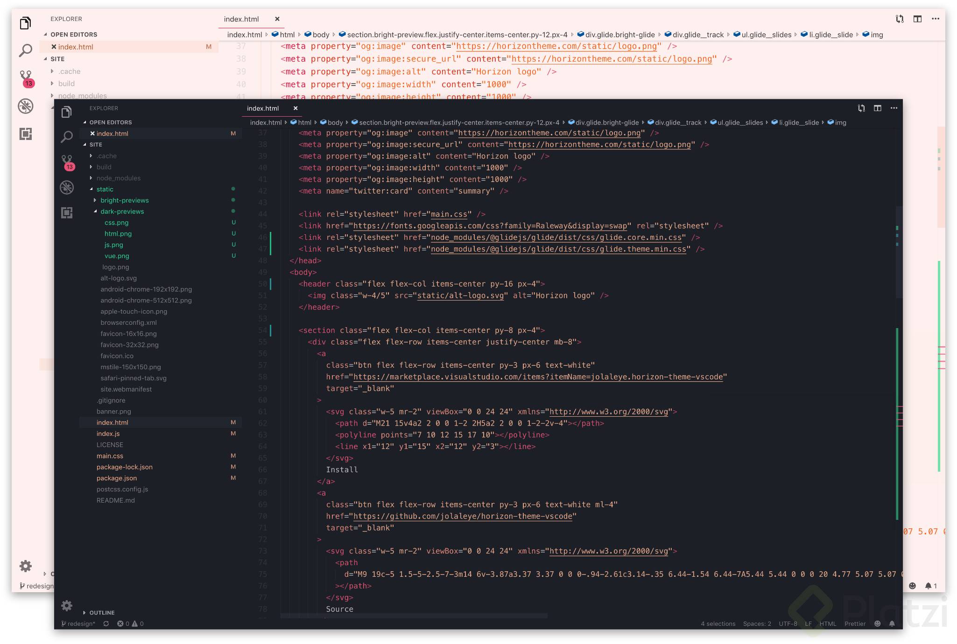Open the More Actions ellipsis menu
This screenshot has width=957, height=644.
click(894, 108)
